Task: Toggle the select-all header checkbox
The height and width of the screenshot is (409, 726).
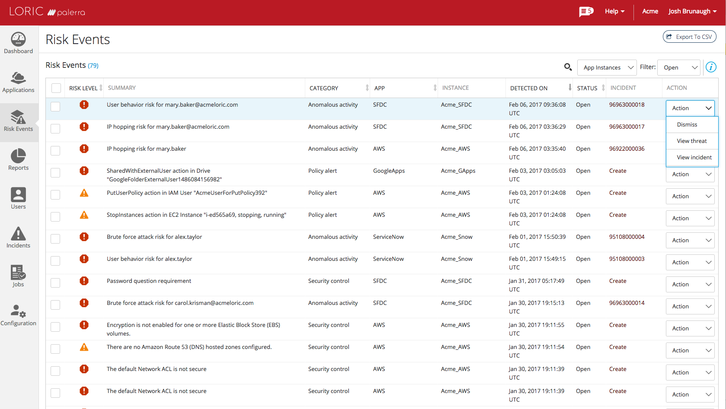Action: 56,88
